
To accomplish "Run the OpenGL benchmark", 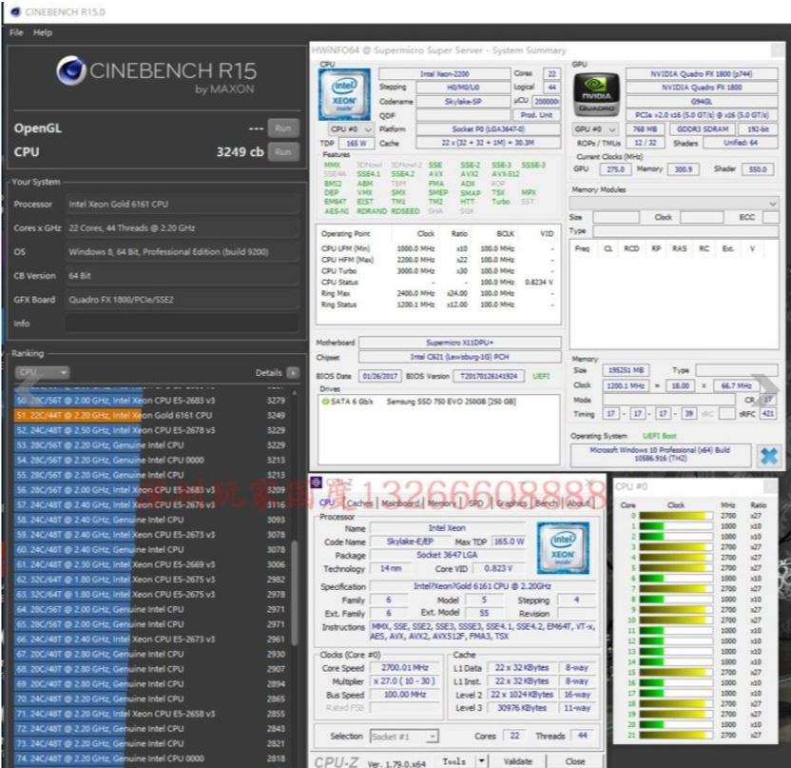I will (283, 128).
